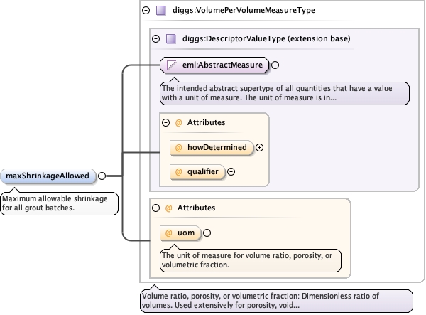Click the @ icon beside lower Attributes label

[168, 208]
